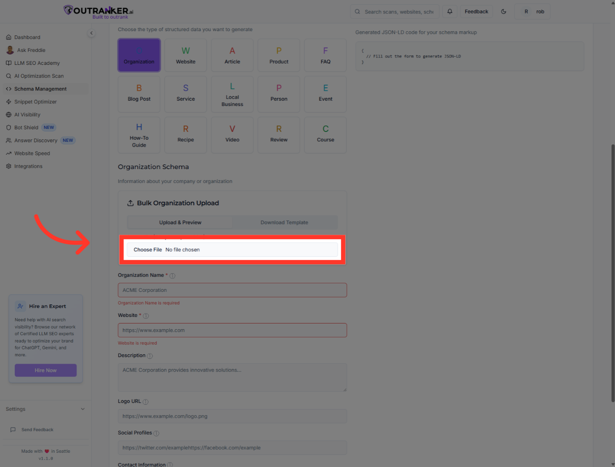Toggle dark mode with the moon icon
Viewport: 615px width, 467px height.
point(503,11)
